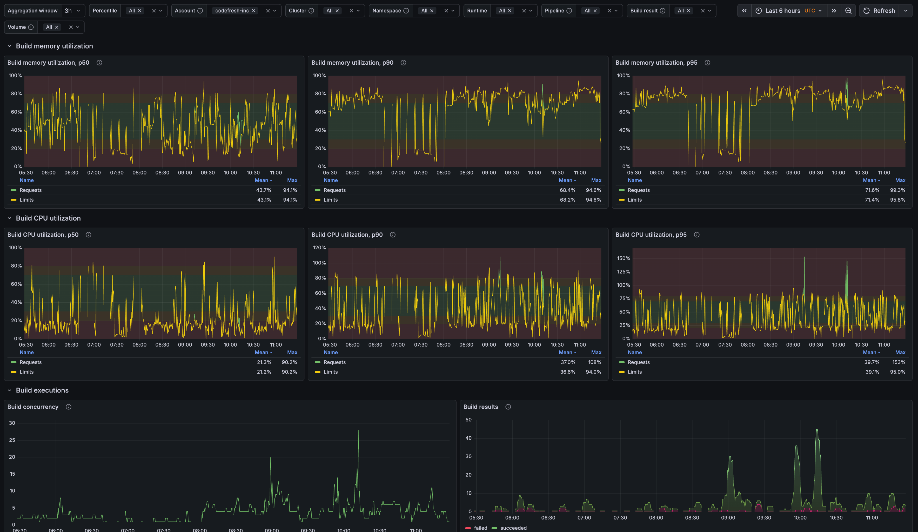Shift time range backward with double-left arrows

pyautogui.click(x=744, y=11)
